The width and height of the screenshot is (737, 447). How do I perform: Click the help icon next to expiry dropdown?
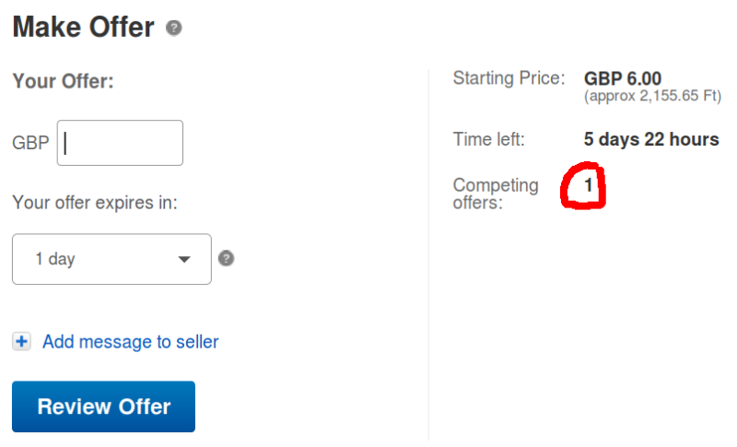(x=227, y=258)
